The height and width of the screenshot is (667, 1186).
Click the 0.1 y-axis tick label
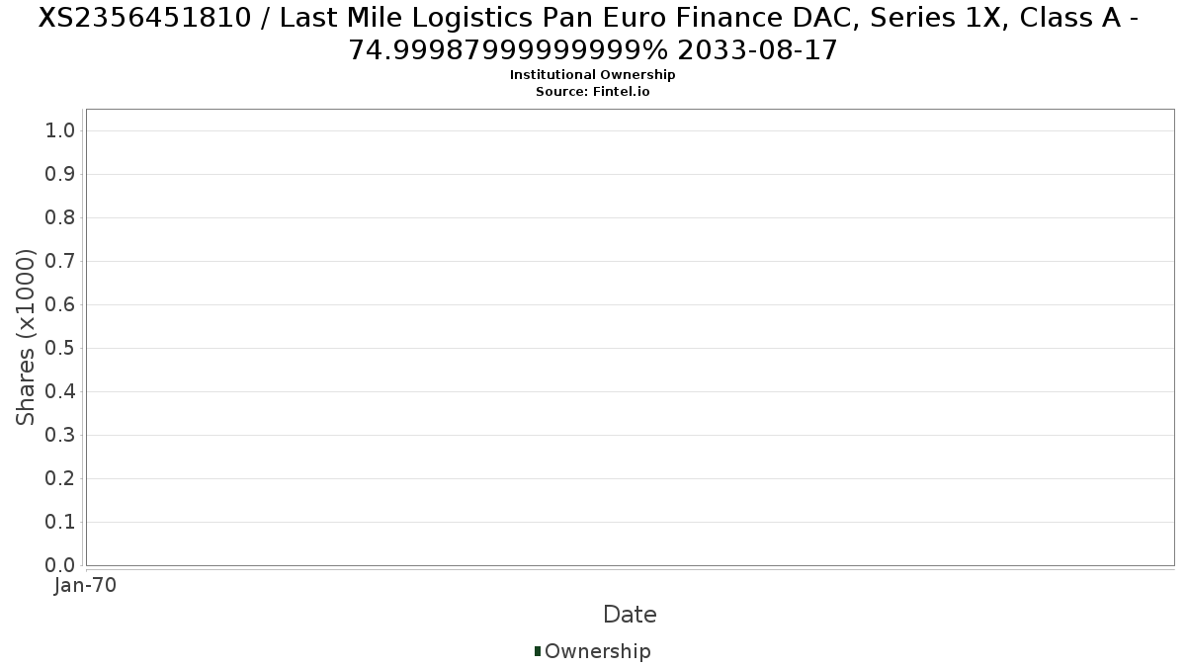tap(60, 522)
